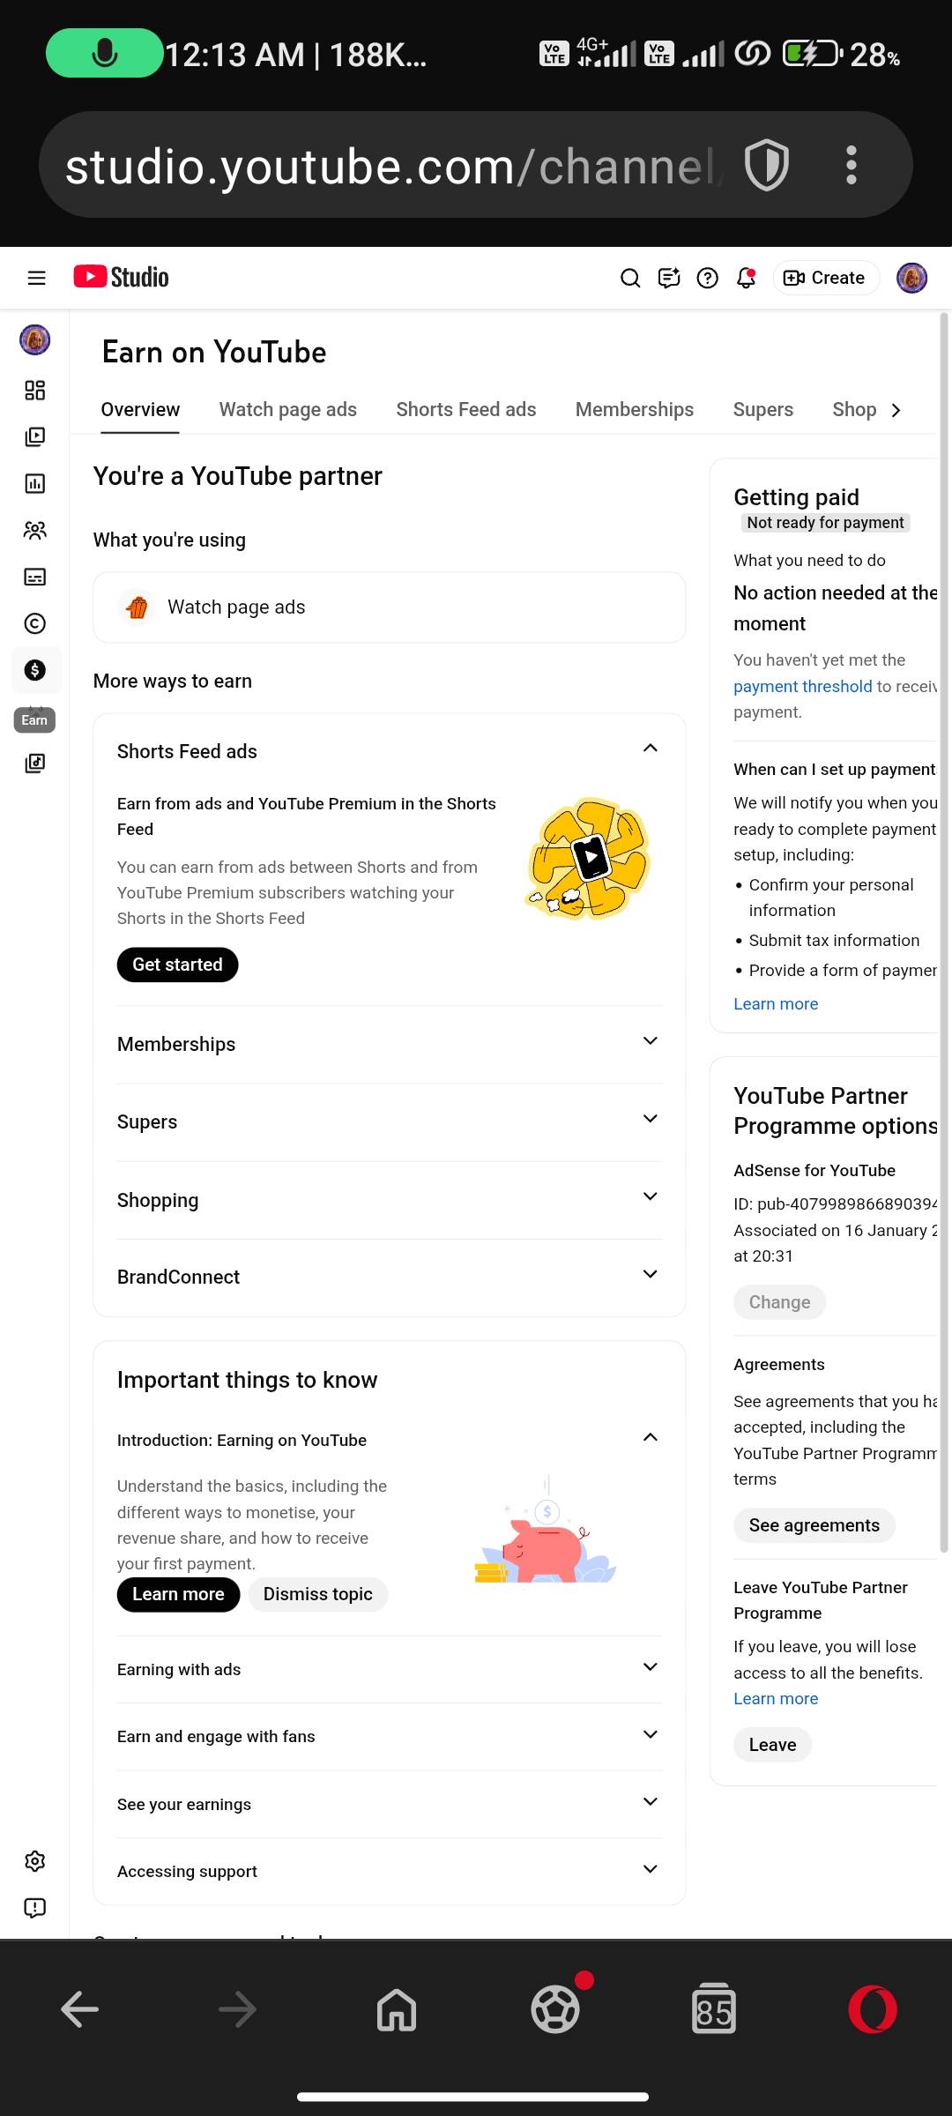This screenshot has height=2116, width=952.
Task: Tap the Opera browser shield icon
Action: pyautogui.click(x=766, y=166)
